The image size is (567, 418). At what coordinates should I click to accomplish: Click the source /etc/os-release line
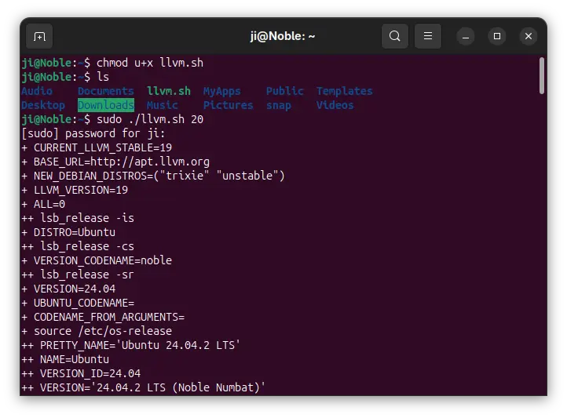point(97,331)
